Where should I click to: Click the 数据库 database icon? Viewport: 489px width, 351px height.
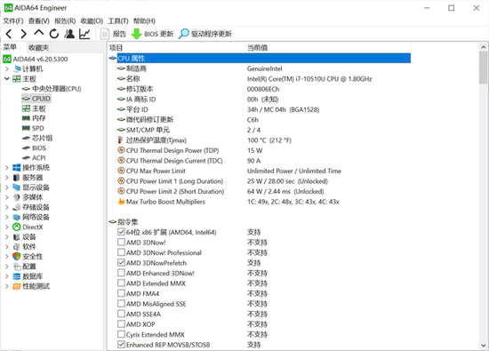[x=17, y=276]
